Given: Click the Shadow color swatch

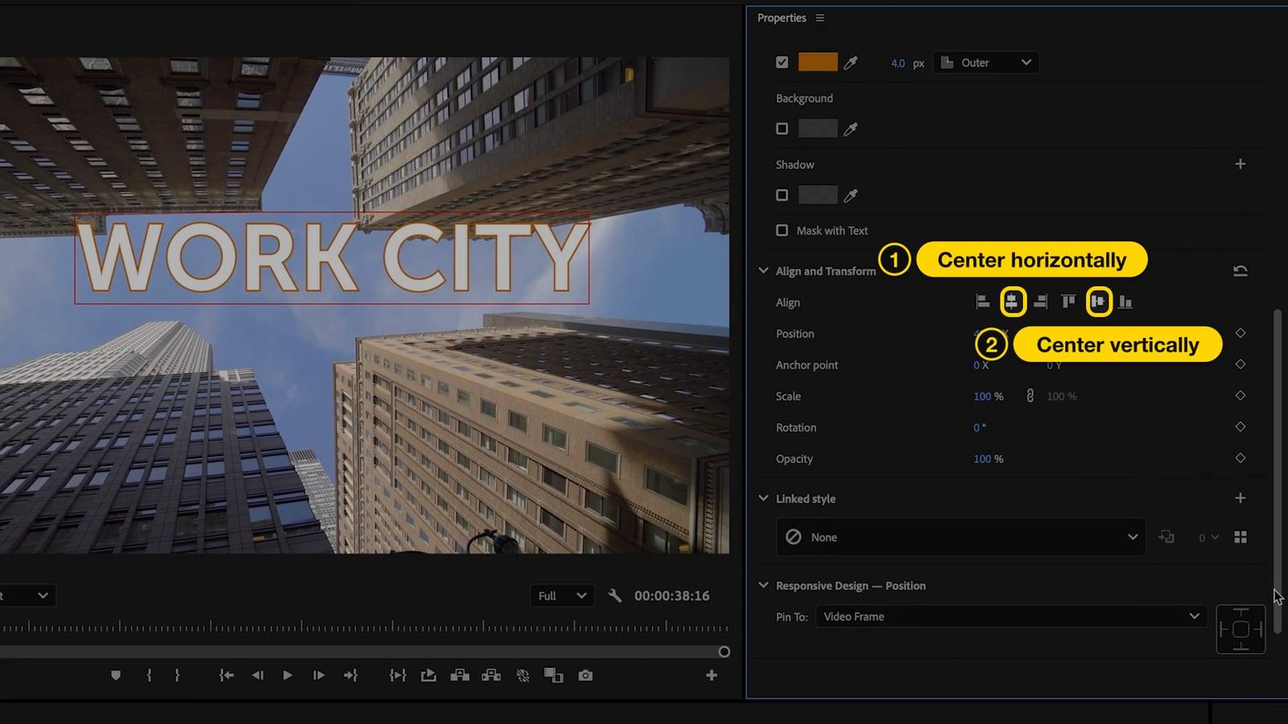Looking at the screenshot, I should point(818,195).
